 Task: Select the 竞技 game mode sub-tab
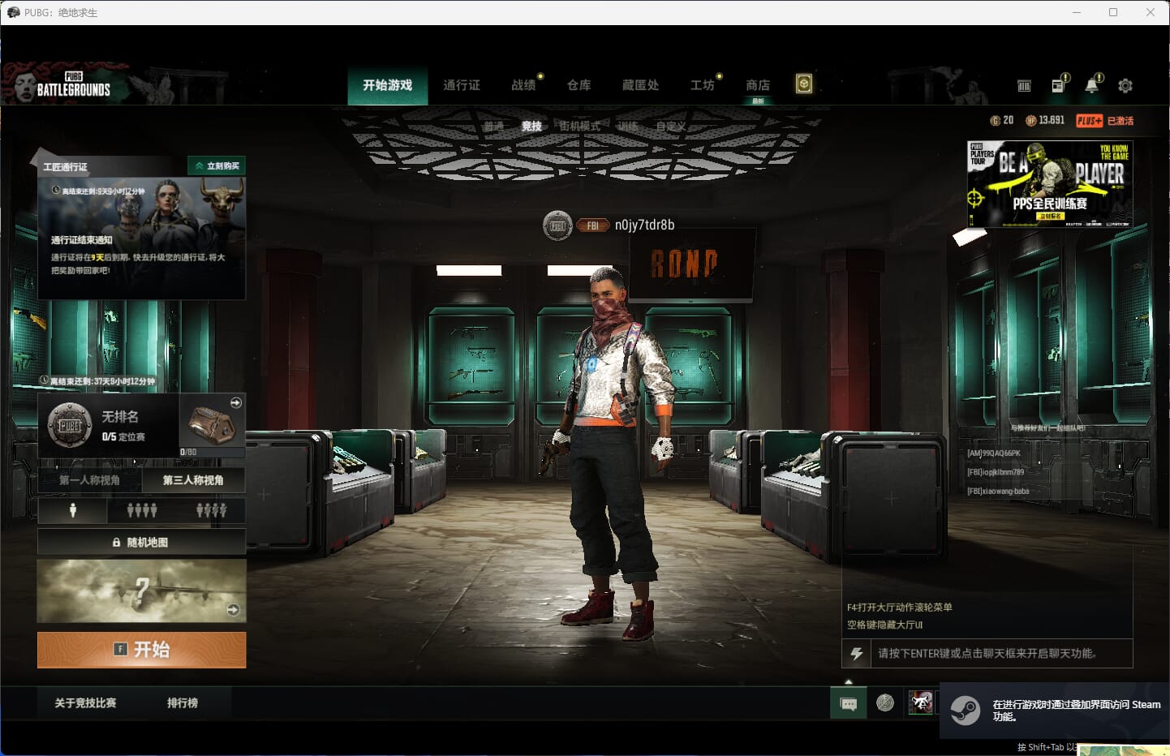(531, 126)
